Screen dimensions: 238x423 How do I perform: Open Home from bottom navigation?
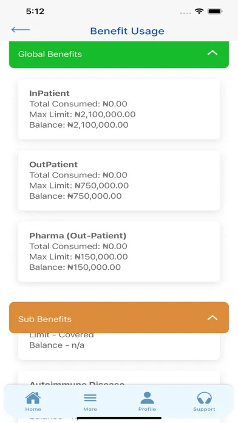click(33, 398)
